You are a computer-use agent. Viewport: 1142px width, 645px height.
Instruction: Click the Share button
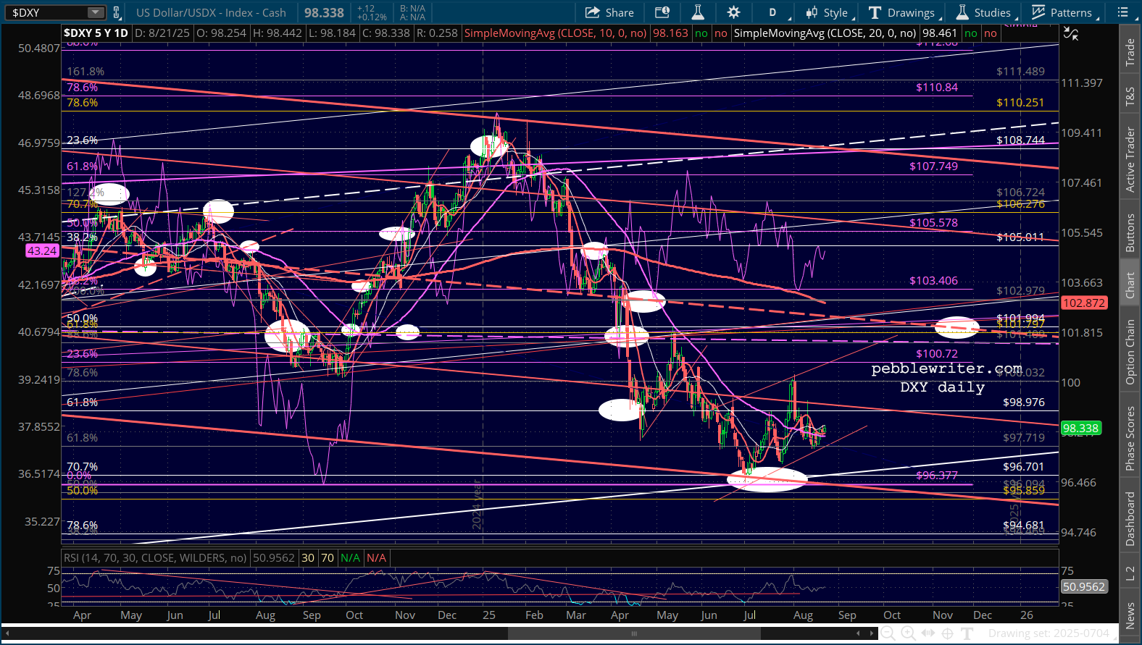609,12
